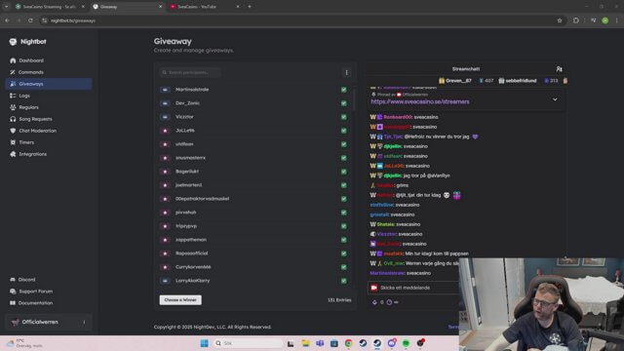Open the participants list options menu
624x351 pixels.
[x=347, y=72]
